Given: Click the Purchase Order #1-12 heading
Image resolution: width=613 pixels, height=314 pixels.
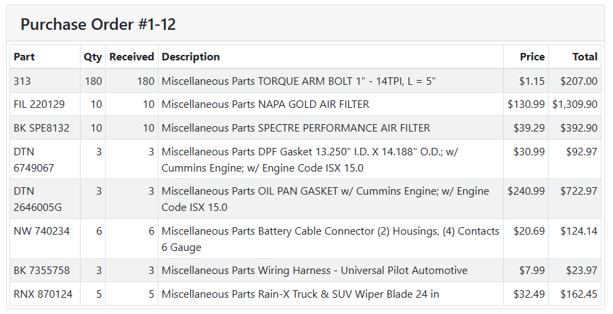Looking at the screenshot, I should pyautogui.click(x=98, y=24).
